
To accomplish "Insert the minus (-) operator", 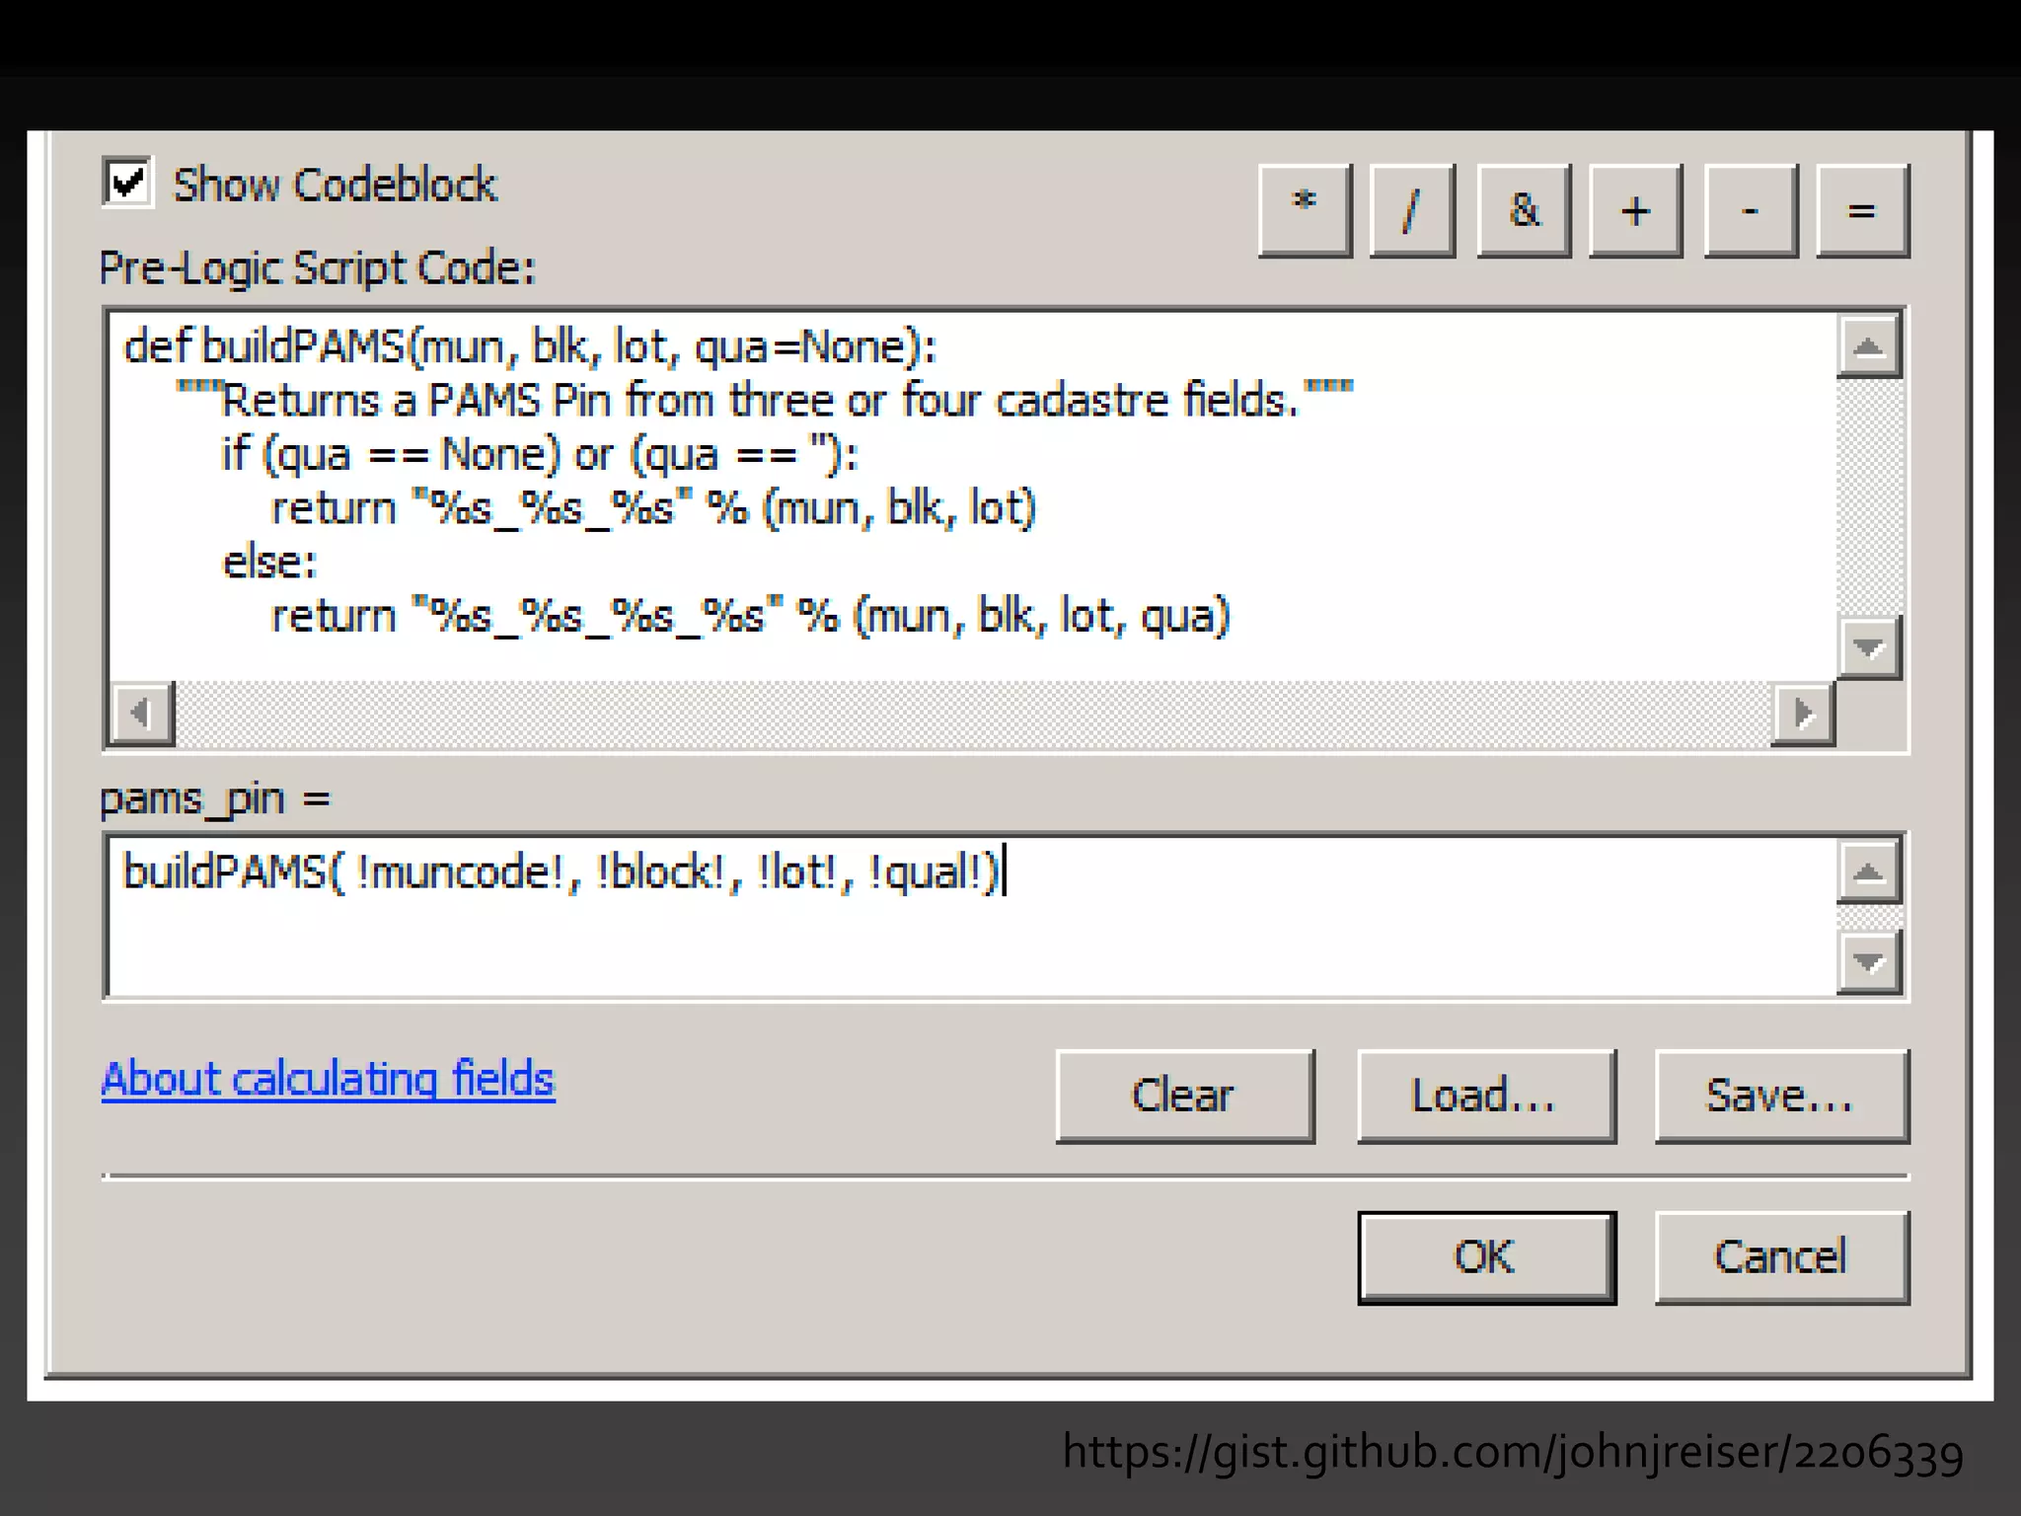I will pyautogui.click(x=1750, y=210).
